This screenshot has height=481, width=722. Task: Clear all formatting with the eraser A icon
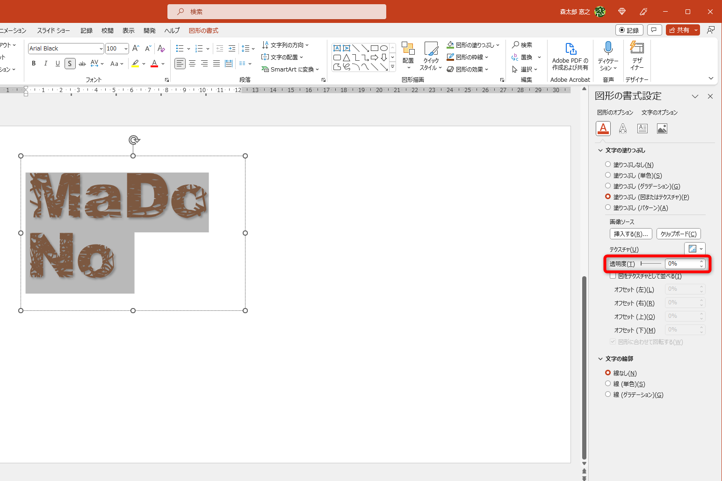click(x=161, y=48)
